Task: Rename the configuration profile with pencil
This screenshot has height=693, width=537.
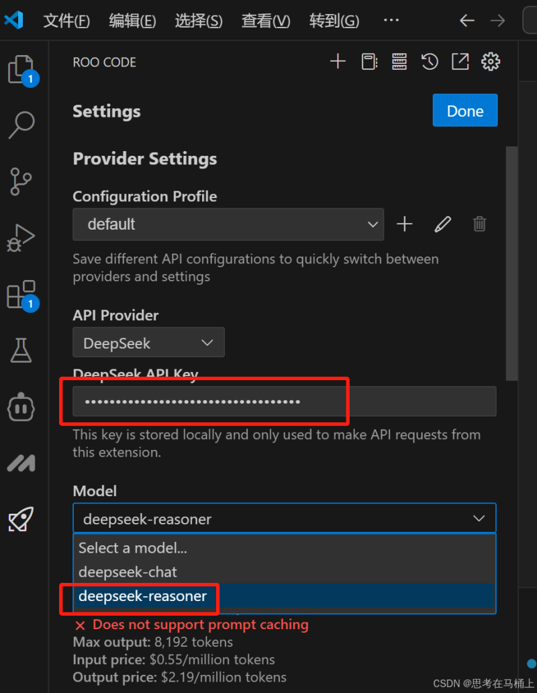Action: [x=442, y=224]
